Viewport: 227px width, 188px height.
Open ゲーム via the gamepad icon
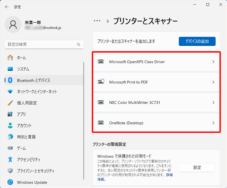point(10,148)
